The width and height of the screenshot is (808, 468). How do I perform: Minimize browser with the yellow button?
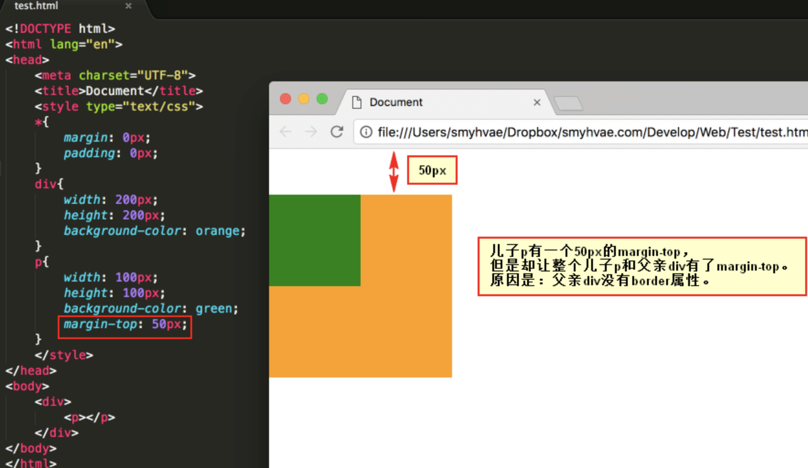coord(304,99)
